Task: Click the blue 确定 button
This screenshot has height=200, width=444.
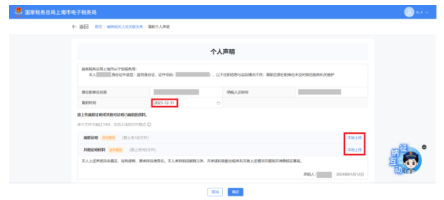Action: pos(235,192)
